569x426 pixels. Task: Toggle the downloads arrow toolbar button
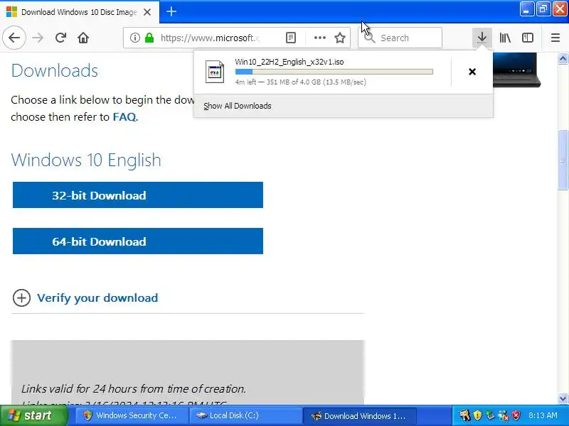point(482,38)
